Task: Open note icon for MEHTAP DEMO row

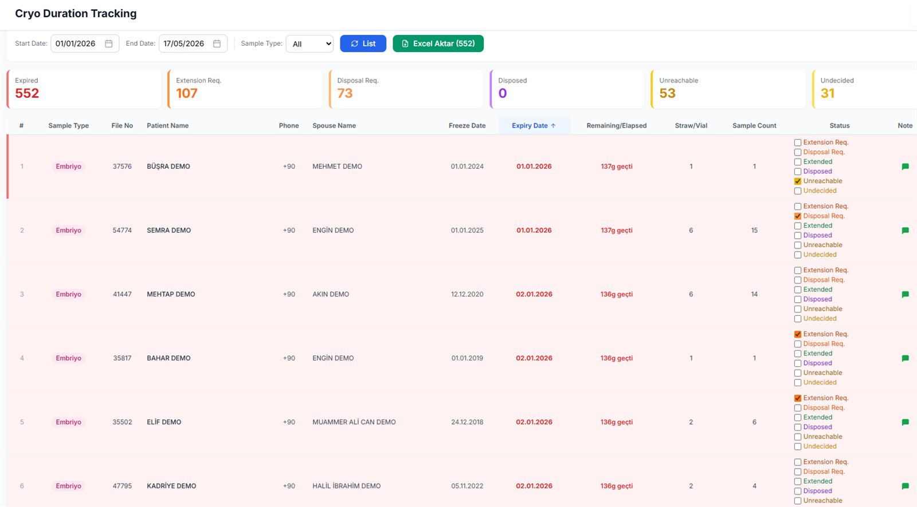Action: click(905, 294)
